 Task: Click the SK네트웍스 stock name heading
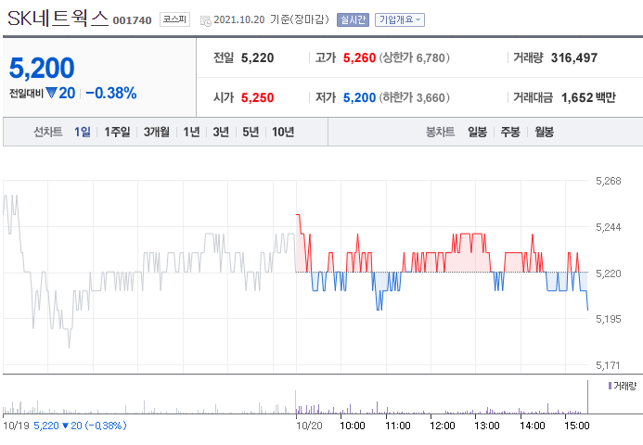click(x=58, y=19)
